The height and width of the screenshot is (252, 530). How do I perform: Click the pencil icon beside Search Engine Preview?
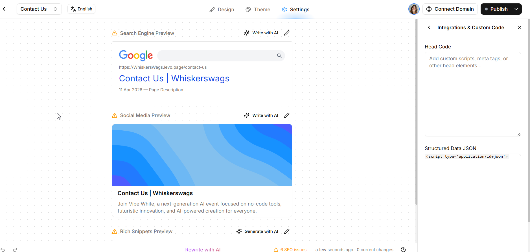coord(287,33)
